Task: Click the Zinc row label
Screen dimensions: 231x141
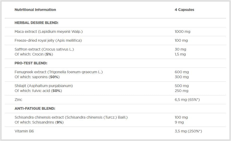Action: (18, 100)
